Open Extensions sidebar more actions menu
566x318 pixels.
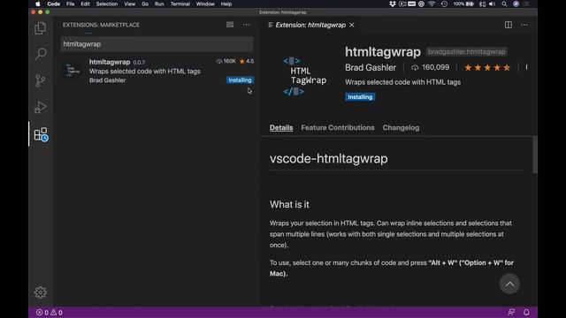[246, 25]
